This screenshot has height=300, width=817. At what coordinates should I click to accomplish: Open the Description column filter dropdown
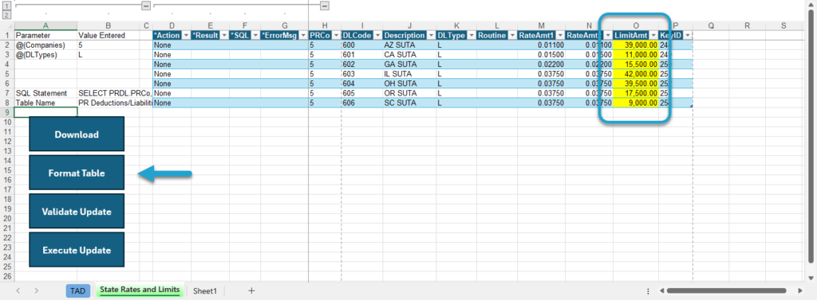[430, 35]
